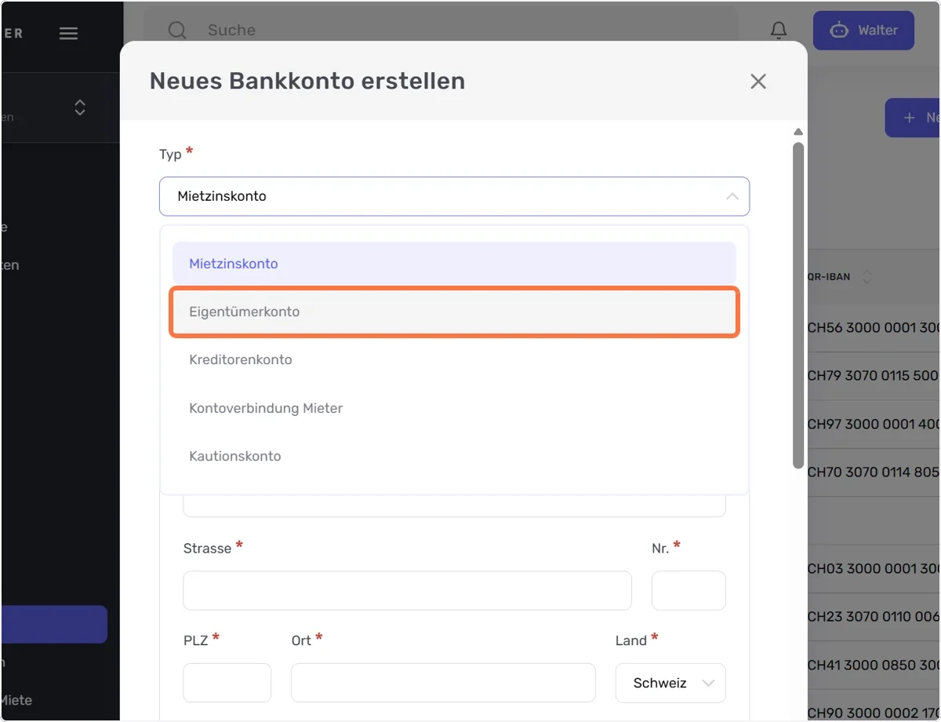
Task: Focus the Ort input field
Action: tap(443, 683)
